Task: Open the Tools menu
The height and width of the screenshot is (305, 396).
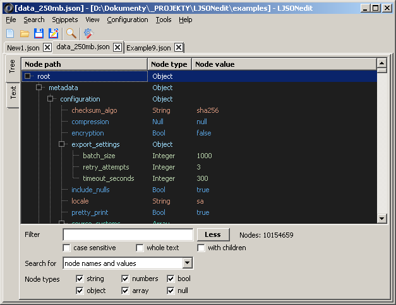Action: click(164, 20)
